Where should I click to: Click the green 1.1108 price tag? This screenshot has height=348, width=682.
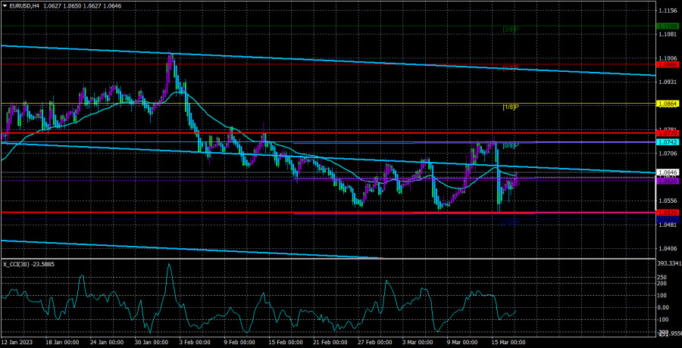[667, 26]
